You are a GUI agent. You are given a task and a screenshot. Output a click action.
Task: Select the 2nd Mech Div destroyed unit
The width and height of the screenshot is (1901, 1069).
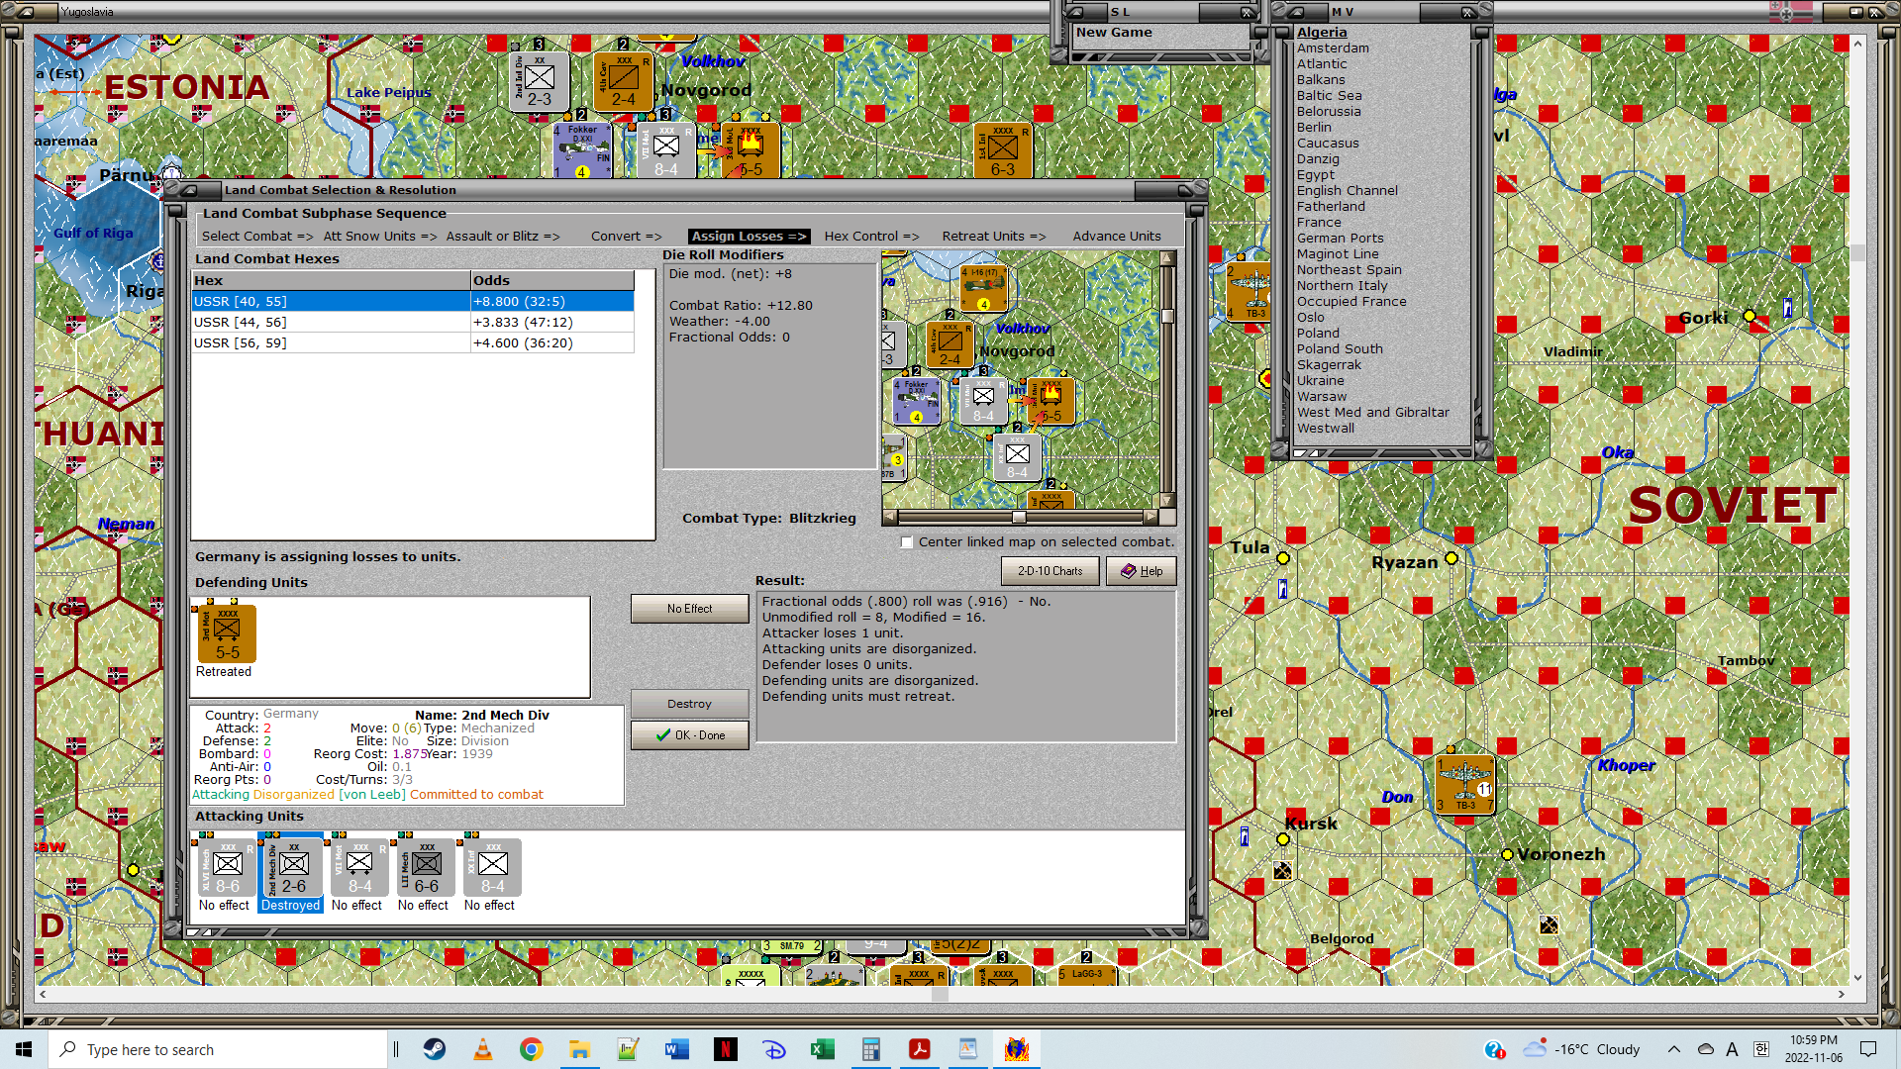[x=293, y=868]
